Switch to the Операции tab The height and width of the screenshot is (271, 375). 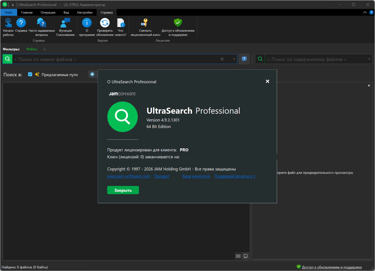[x=48, y=12]
